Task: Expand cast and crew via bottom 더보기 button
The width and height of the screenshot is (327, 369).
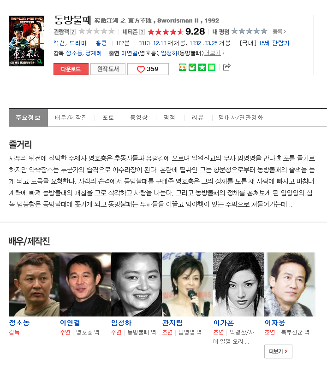Action: point(278,351)
